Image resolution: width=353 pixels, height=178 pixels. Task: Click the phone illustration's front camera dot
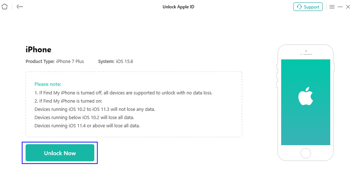[x=306, y=51]
